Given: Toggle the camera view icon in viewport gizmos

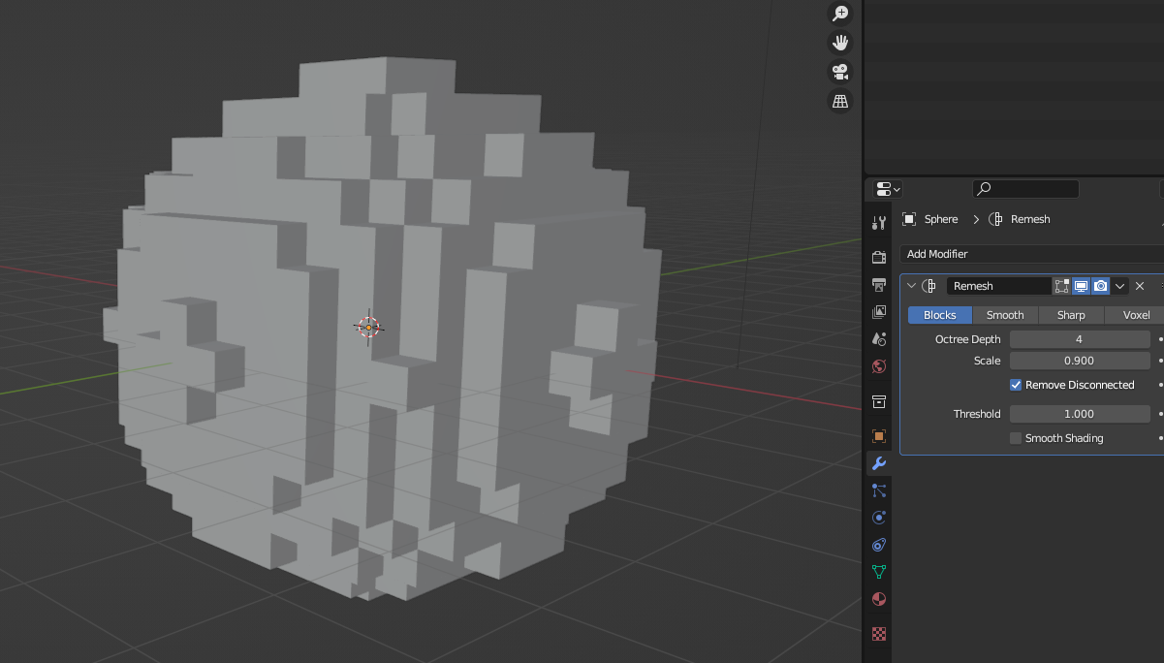Looking at the screenshot, I should tap(839, 71).
